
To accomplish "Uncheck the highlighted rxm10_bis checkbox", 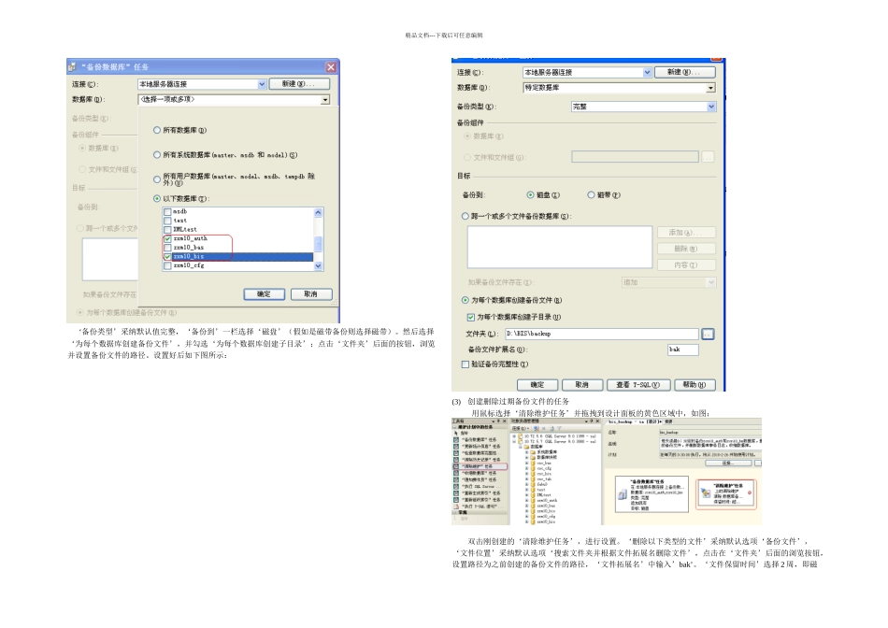I will coord(167,257).
